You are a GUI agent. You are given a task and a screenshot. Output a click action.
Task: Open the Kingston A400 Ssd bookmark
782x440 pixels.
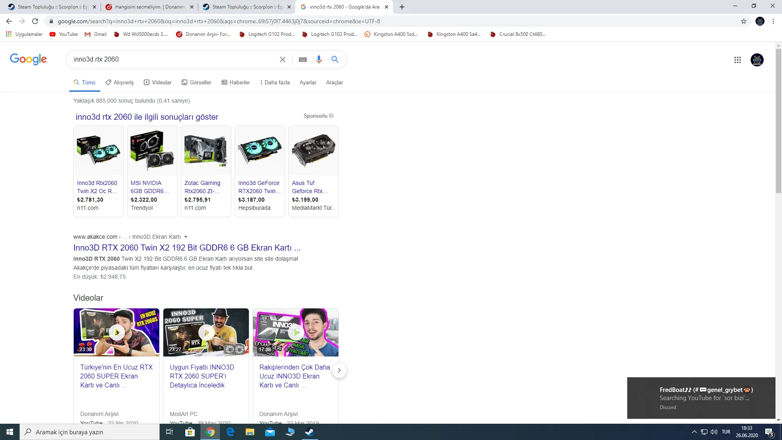[x=391, y=34]
